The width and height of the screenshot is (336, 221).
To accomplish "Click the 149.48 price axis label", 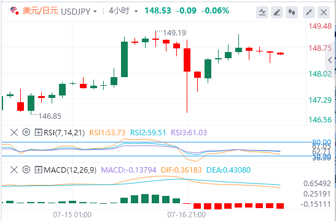I will point(320,26).
